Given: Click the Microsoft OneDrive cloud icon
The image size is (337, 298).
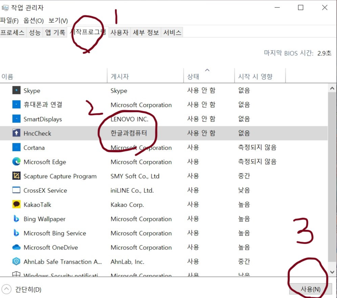Looking at the screenshot, I should tap(16, 247).
